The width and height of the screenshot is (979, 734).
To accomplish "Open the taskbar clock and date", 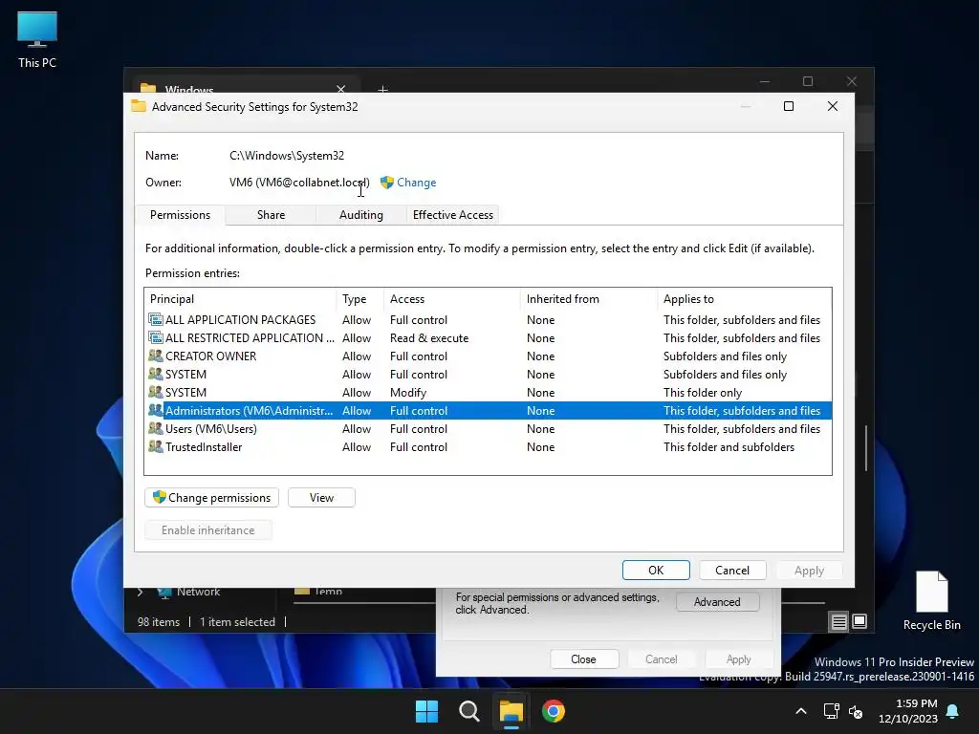I will pos(908,711).
